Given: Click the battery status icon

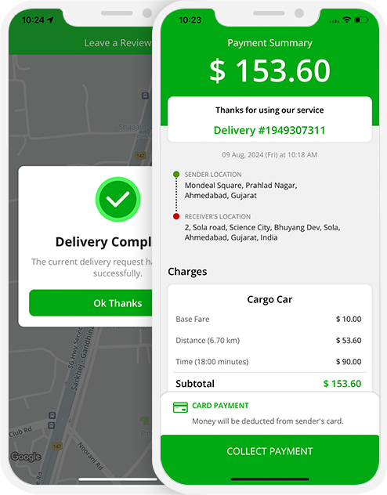Looking at the screenshot, I should coord(361,20).
